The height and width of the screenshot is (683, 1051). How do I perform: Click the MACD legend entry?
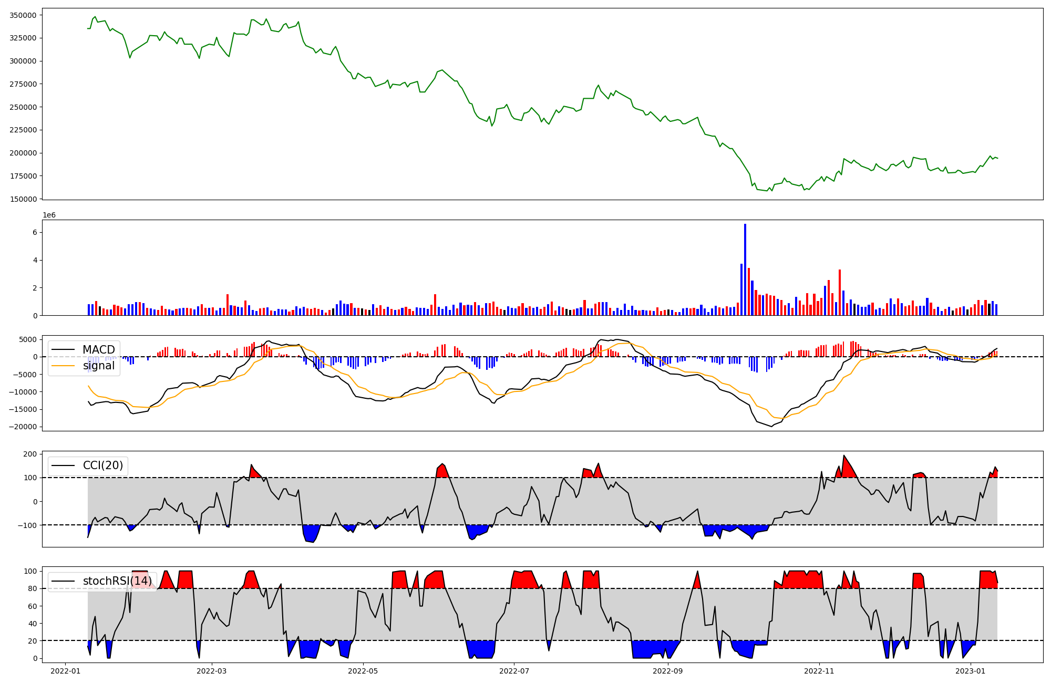(98, 350)
